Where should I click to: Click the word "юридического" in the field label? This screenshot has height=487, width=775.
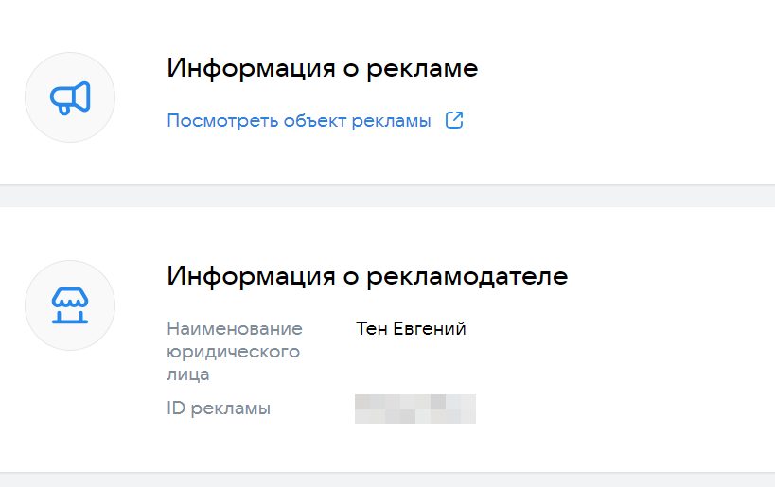click(233, 352)
